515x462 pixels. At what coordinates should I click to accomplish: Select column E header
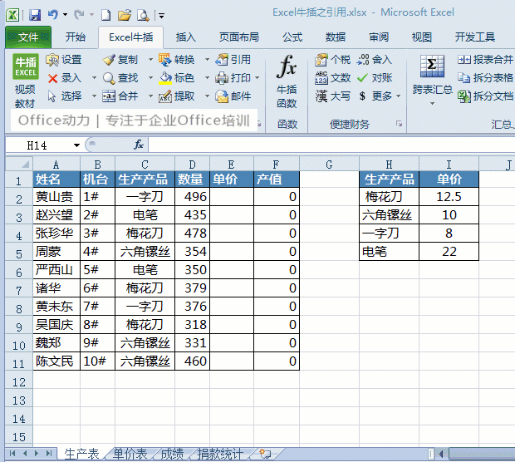[231, 164]
